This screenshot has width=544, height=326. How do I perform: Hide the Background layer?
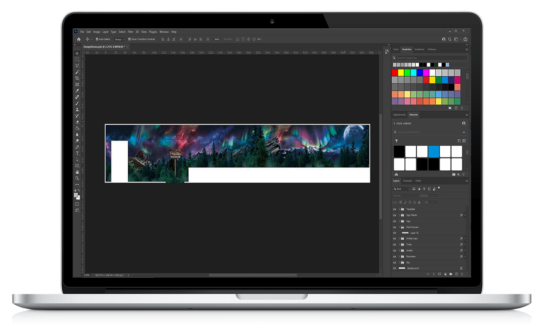[x=394, y=268]
